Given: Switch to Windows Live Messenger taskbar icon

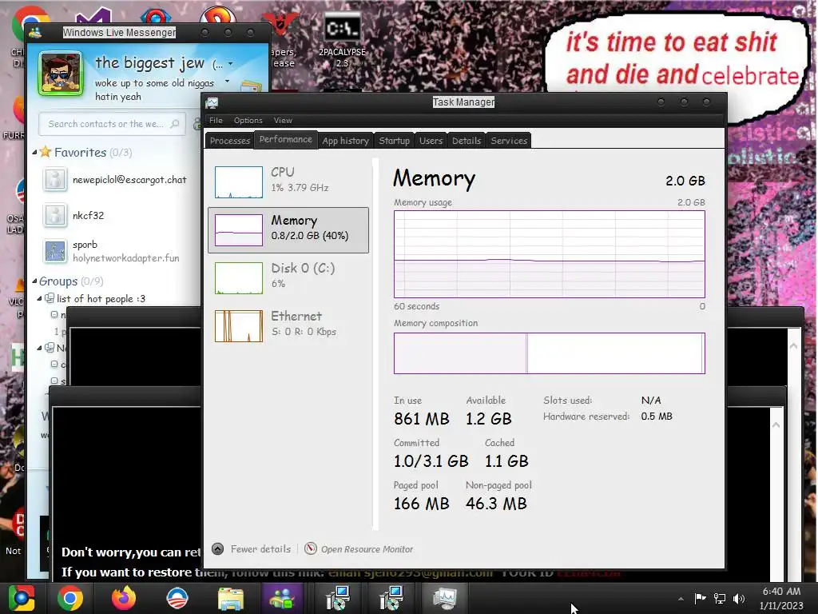Looking at the screenshot, I should tap(282, 598).
